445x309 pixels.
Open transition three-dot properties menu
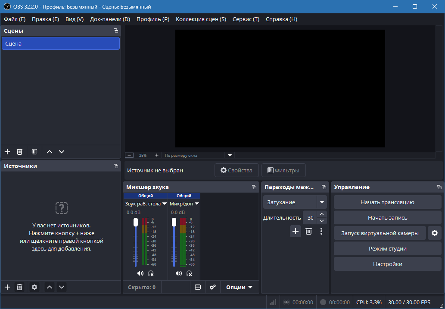click(321, 231)
